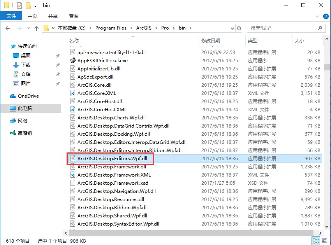Open the 文件 ribbon tab
331x245 pixels.
pos(11,16)
